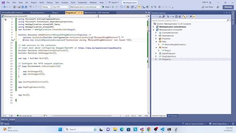Open the 100 % zoom level dropdown
This screenshot has width=236, height=133.
(x=6, y=116)
